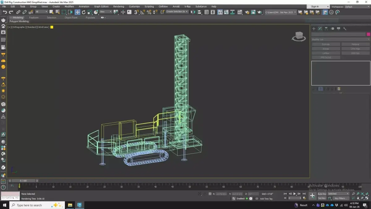Click the UVW Map modifier button
371x209 pixels.
tap(356, 49)
